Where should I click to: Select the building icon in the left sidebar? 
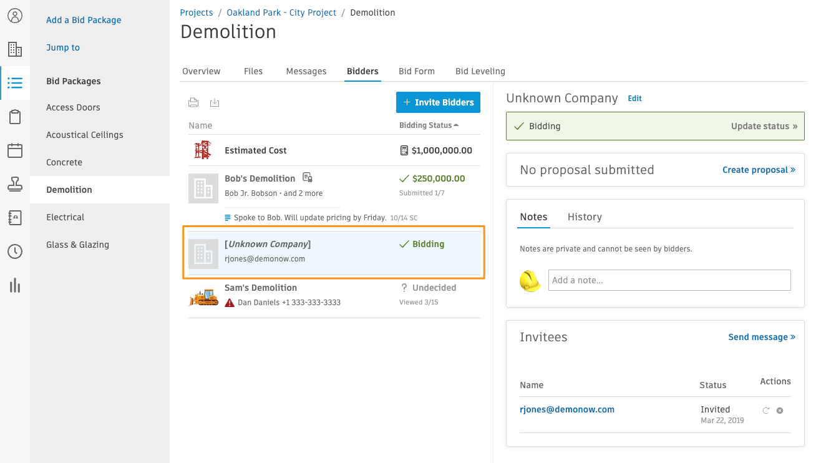[x=14, y=49]
